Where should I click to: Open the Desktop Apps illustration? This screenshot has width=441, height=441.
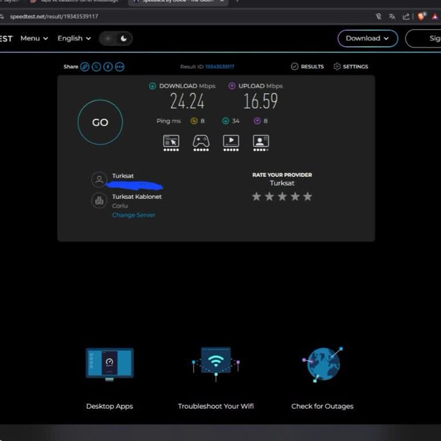[110, 364]
